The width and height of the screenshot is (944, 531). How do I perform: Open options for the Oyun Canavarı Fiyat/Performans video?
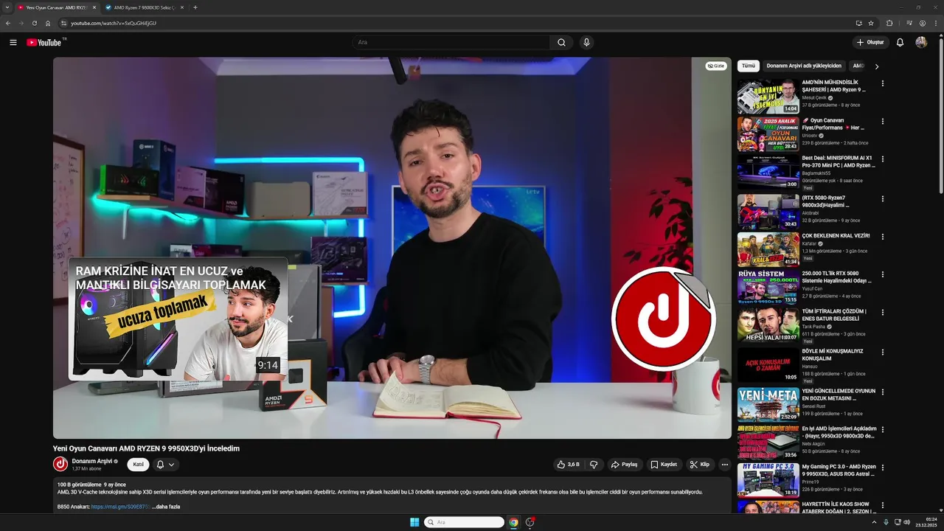coord(882,121)
